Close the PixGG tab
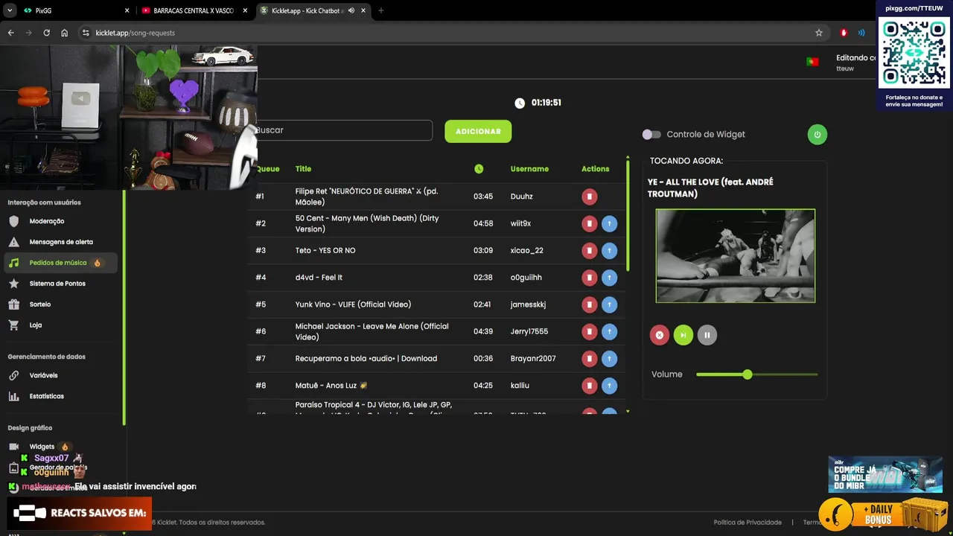The width and height of the screenshot is (953, 536). click(x=127, y=10)
